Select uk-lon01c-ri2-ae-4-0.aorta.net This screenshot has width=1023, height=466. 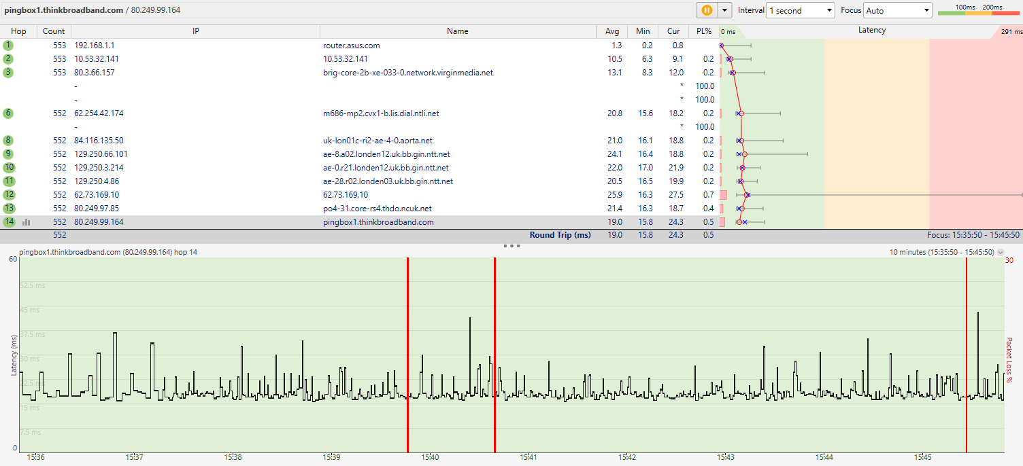[378, 141]
